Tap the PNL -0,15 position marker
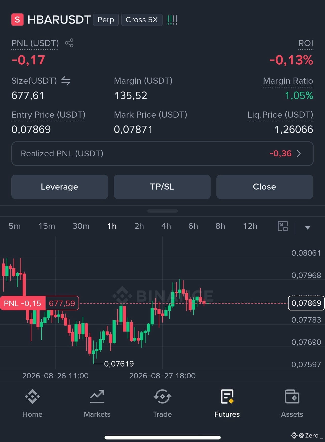Image resolution: width=325 pixels, height=442 pixels. pos(23,303)
